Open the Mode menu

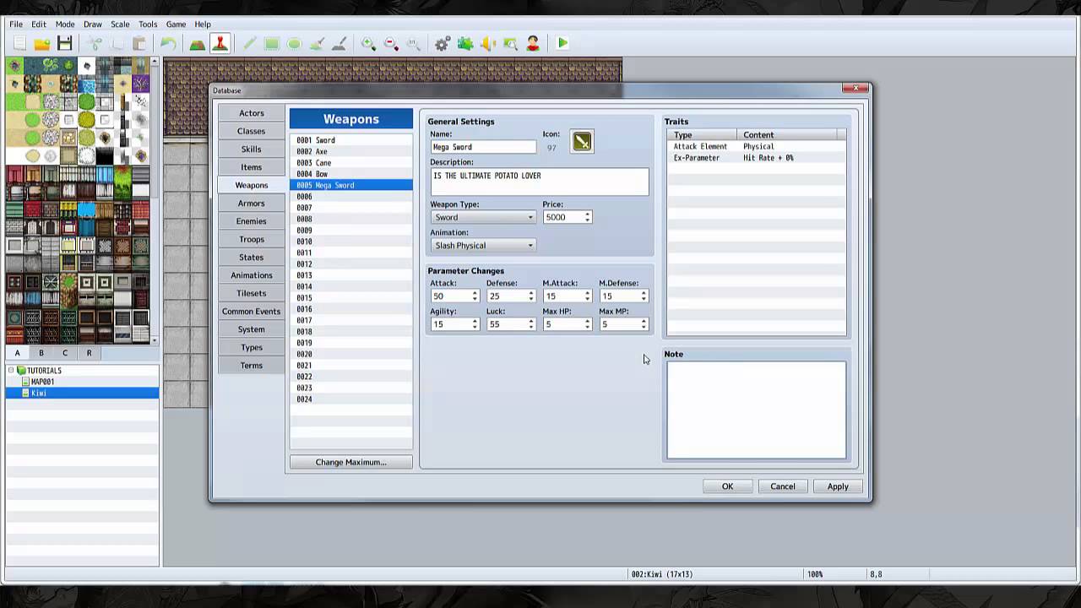point(65,24)
